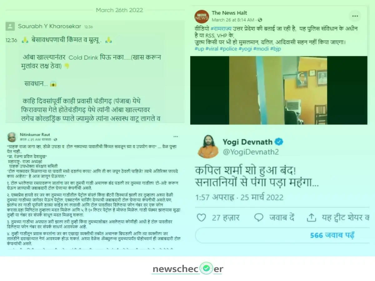Open Nitinkumar Raut post options dots

tap(176, 136)
